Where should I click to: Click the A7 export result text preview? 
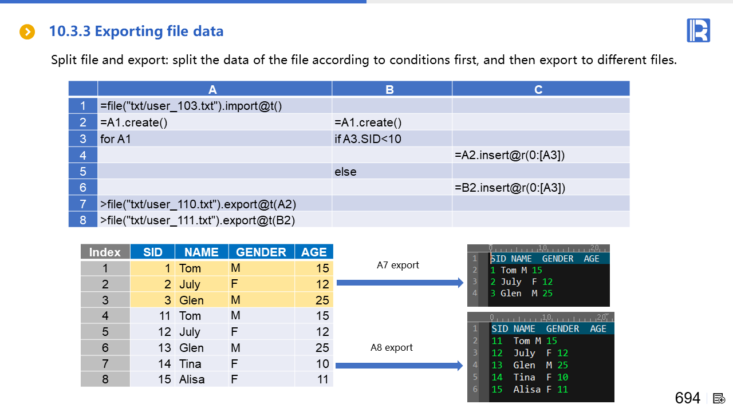coord(538,276)
